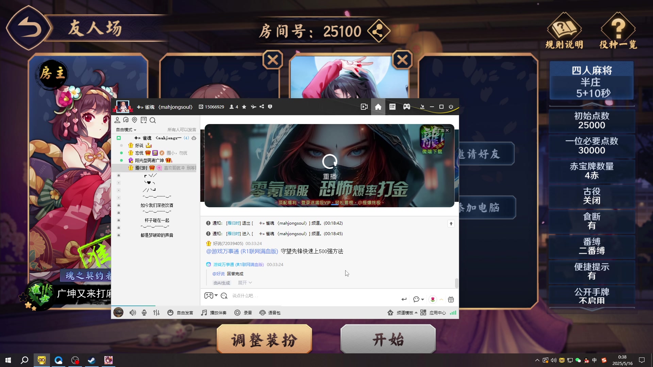Click the @游戏万事通 (R1联网满血版) mention link
Image resolution: width=653 pixels, height=367 pixels.
[242, 251]
